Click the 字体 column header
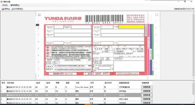 pos(77,83)
